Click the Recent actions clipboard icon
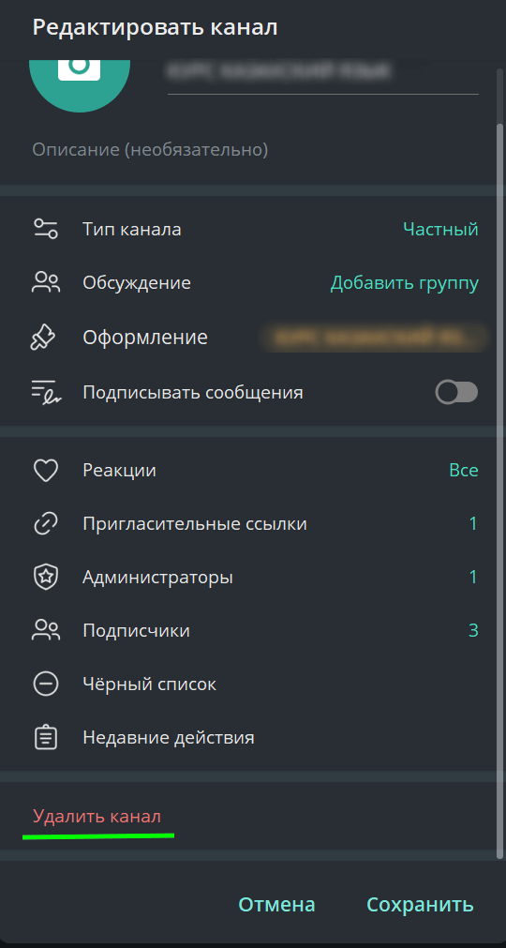This screenshot has height=948, width=506. (x=46, y=738)
